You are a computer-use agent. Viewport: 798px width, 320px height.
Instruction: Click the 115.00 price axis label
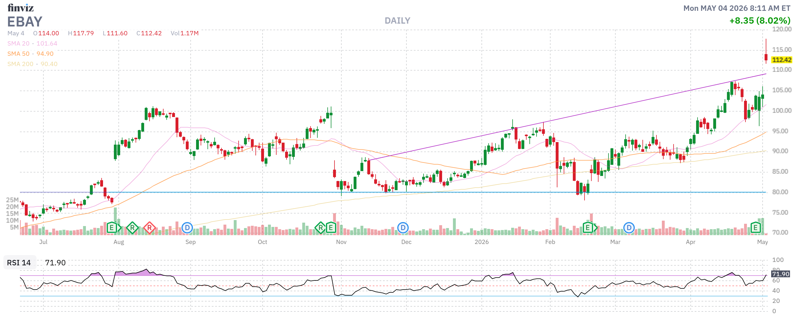coord(781,50)
